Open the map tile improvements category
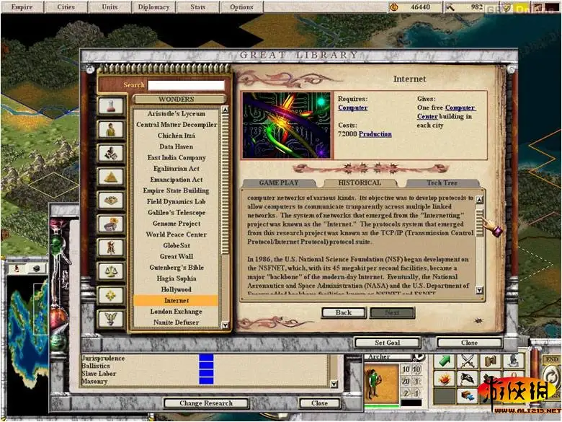Viewport: 562px width, 422px height. pyautogui.click(x=111, y=201)
